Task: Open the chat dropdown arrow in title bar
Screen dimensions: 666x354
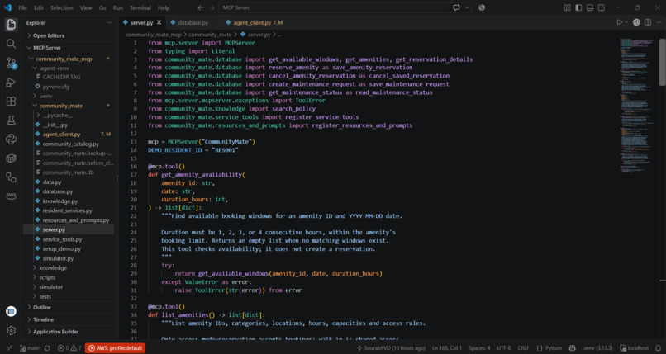Action: (467, 7)
